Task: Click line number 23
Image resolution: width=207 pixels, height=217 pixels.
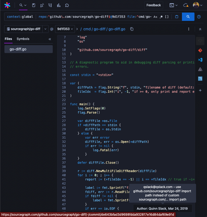Action: (64, 104)
